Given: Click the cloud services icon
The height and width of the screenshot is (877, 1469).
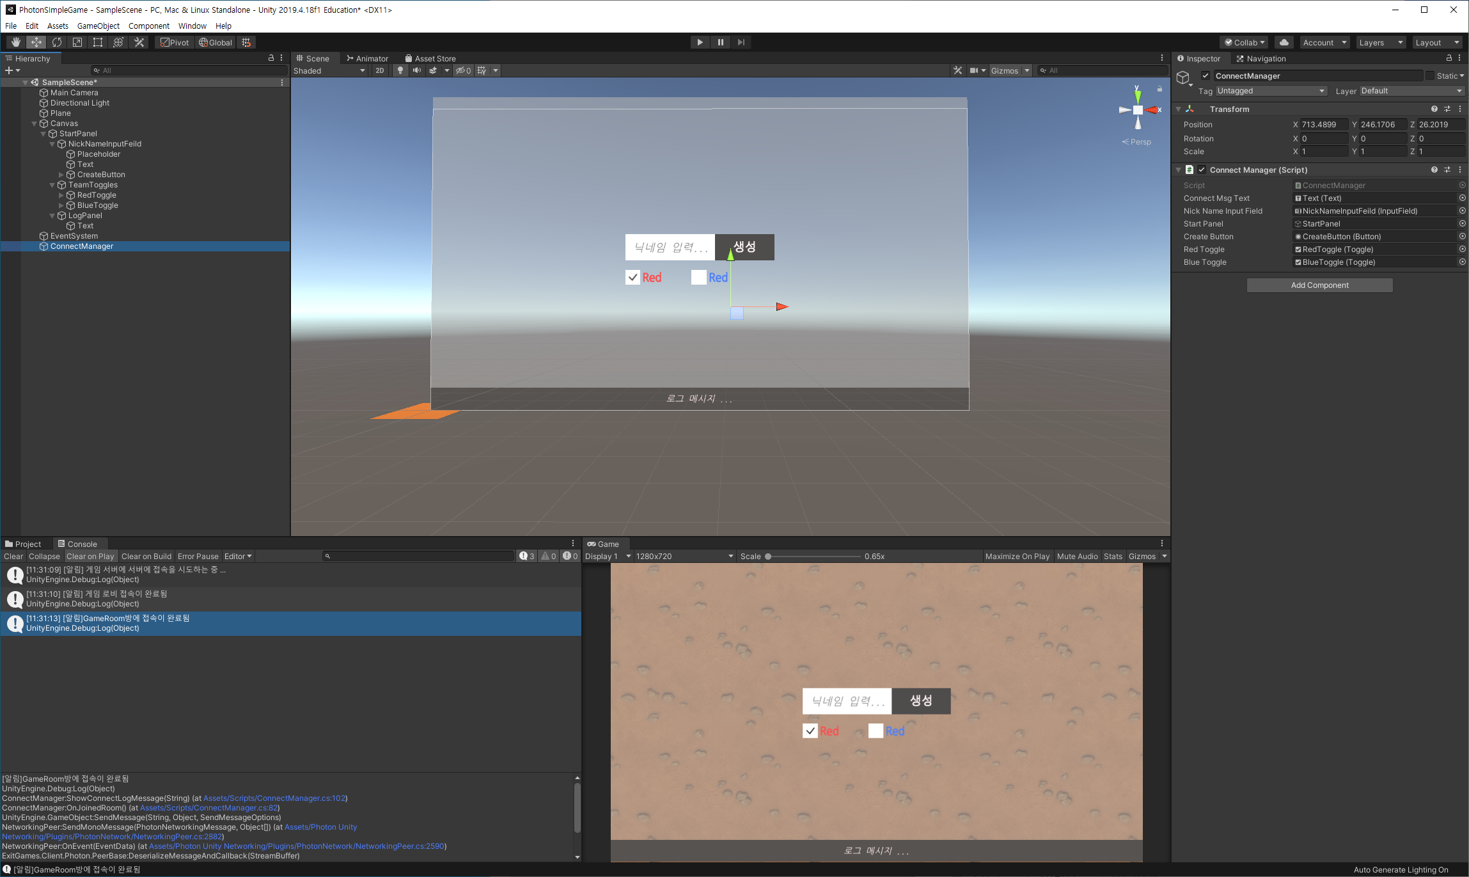Looking at the screenshot, I should (1284, 42).
